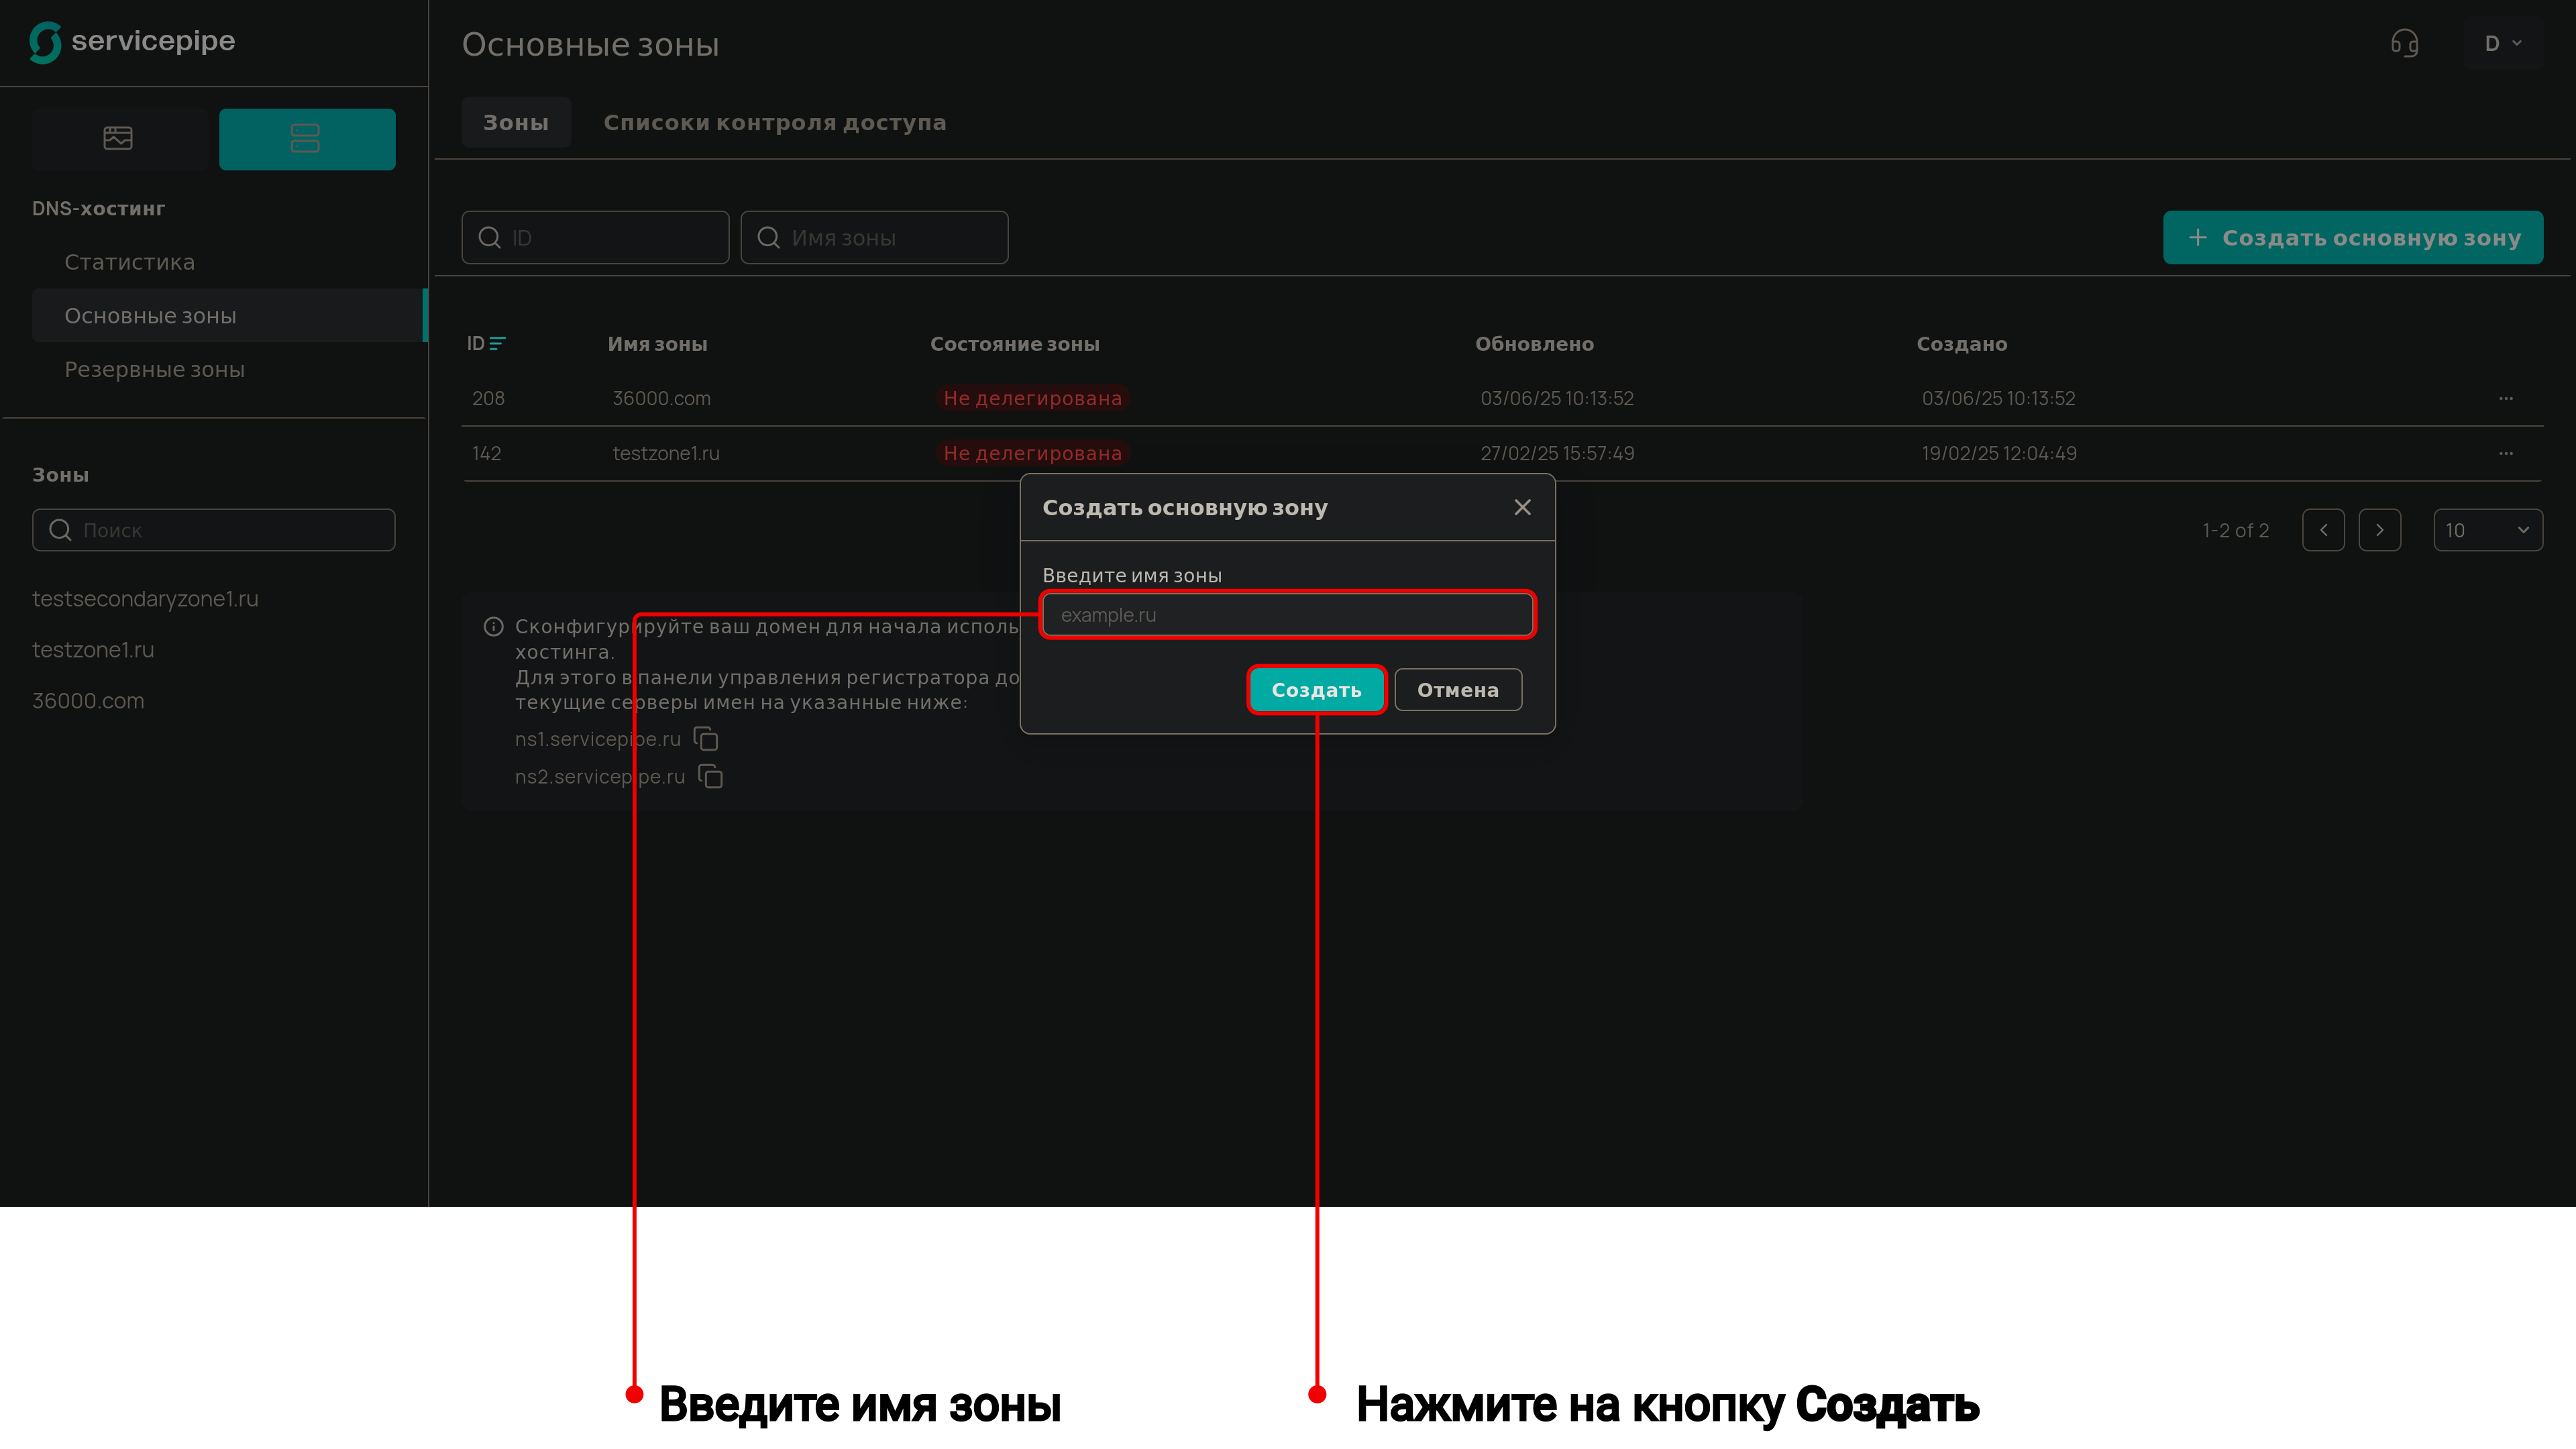Open actions menu for testzone1.ru row
Viewport: 2576px width, 1449px height.
pyautogui.click(x=2505, y=453)
